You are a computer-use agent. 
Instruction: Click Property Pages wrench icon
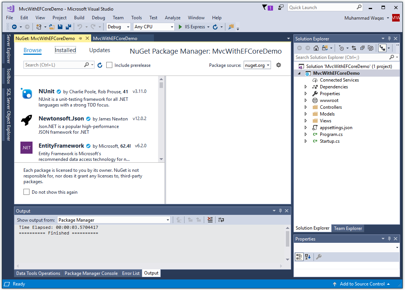319,257
